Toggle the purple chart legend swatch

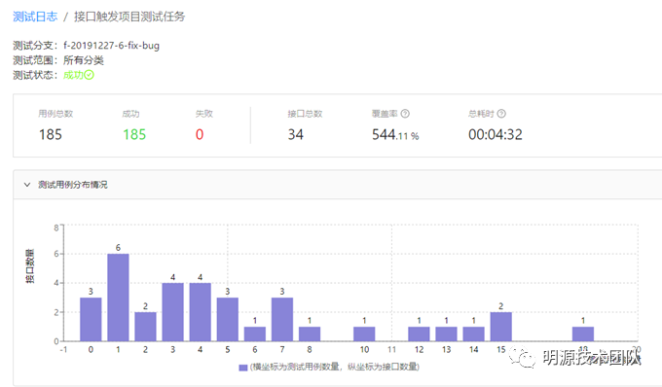242,368
